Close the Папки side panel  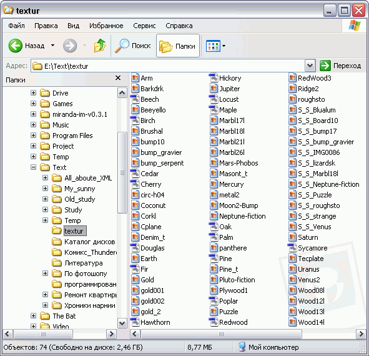point(118,78)
